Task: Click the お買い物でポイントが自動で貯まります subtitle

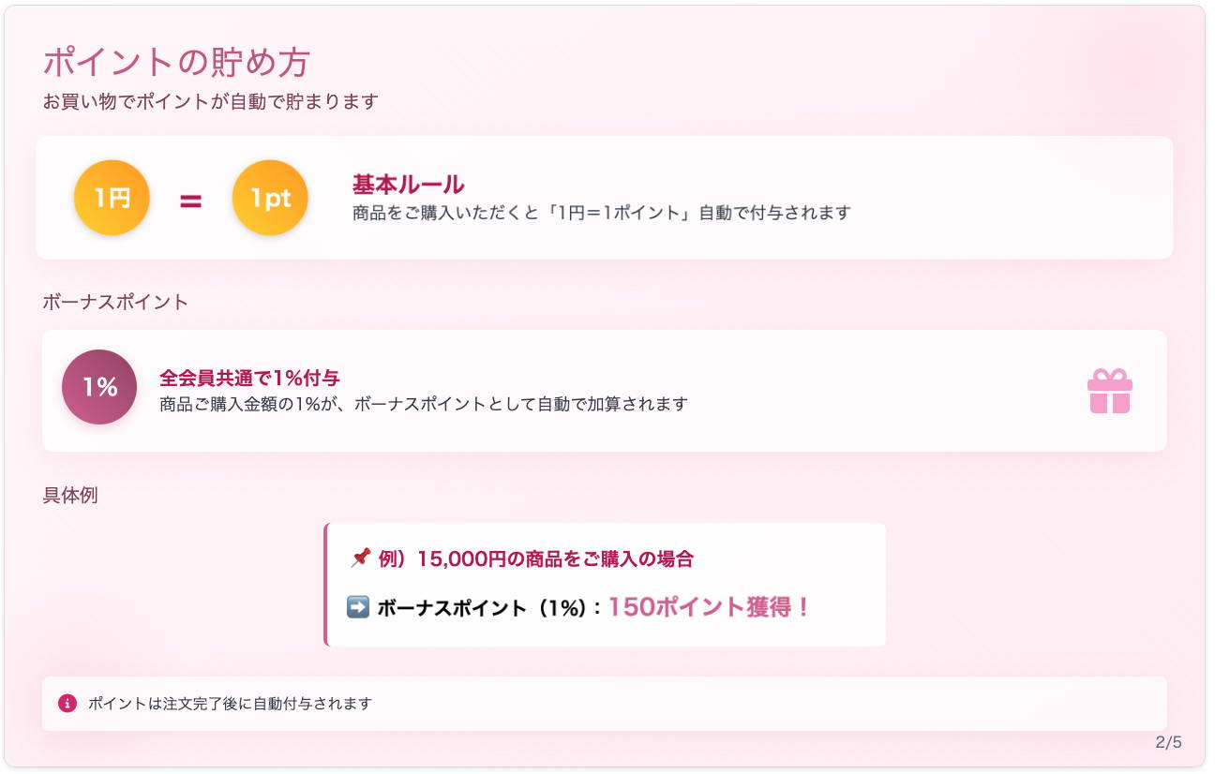Action: (210, 101)
